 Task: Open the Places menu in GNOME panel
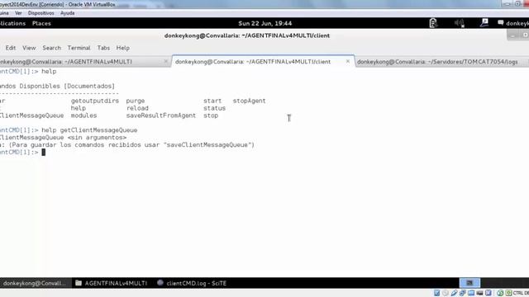click(41, 23)
